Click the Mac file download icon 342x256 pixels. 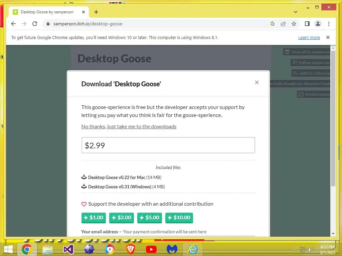point(84,177)
